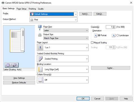This screenshot has height=102, width=134.
Task: Click the Default Settings profile icon
Action: point(32,14)
